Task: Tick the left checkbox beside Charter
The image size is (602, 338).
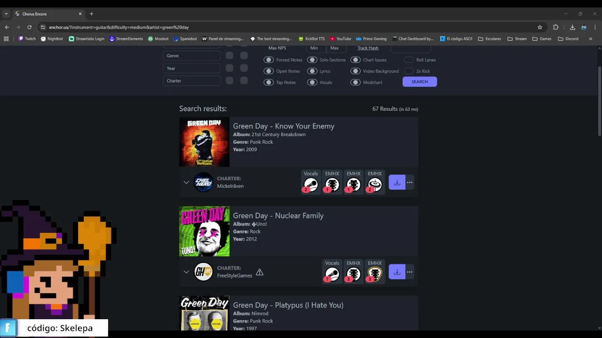Action: [x=230, y=81]
